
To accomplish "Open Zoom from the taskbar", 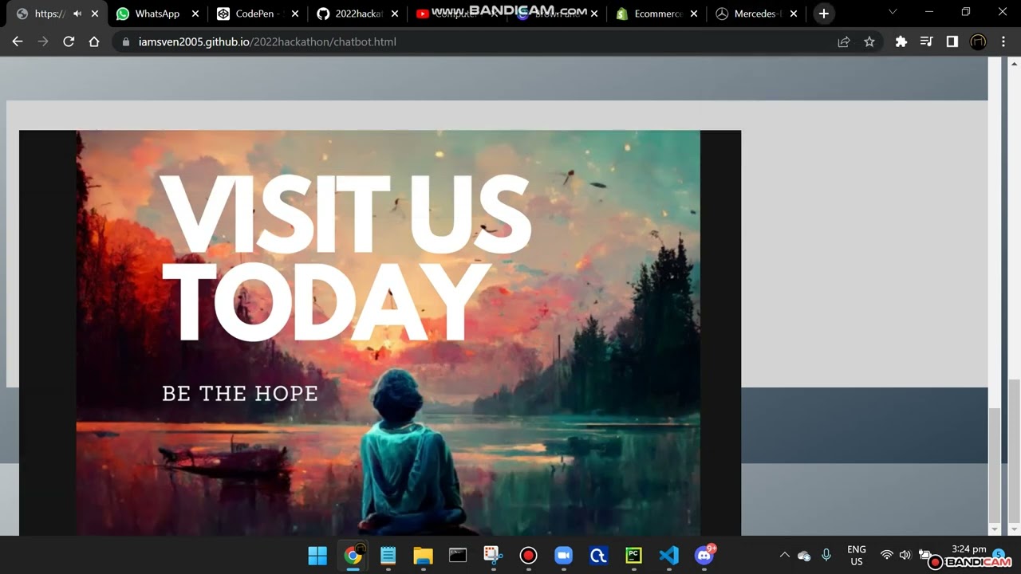I will pyautogui.click(x=563, y=556).
